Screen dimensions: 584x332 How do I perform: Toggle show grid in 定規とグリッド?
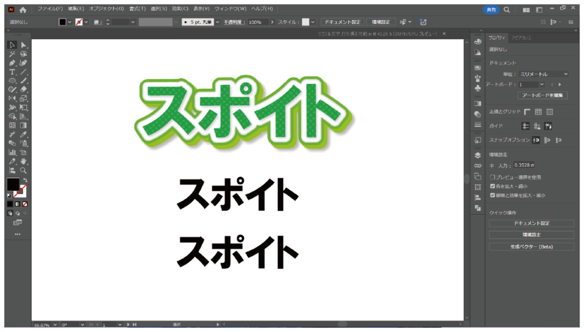538,112
